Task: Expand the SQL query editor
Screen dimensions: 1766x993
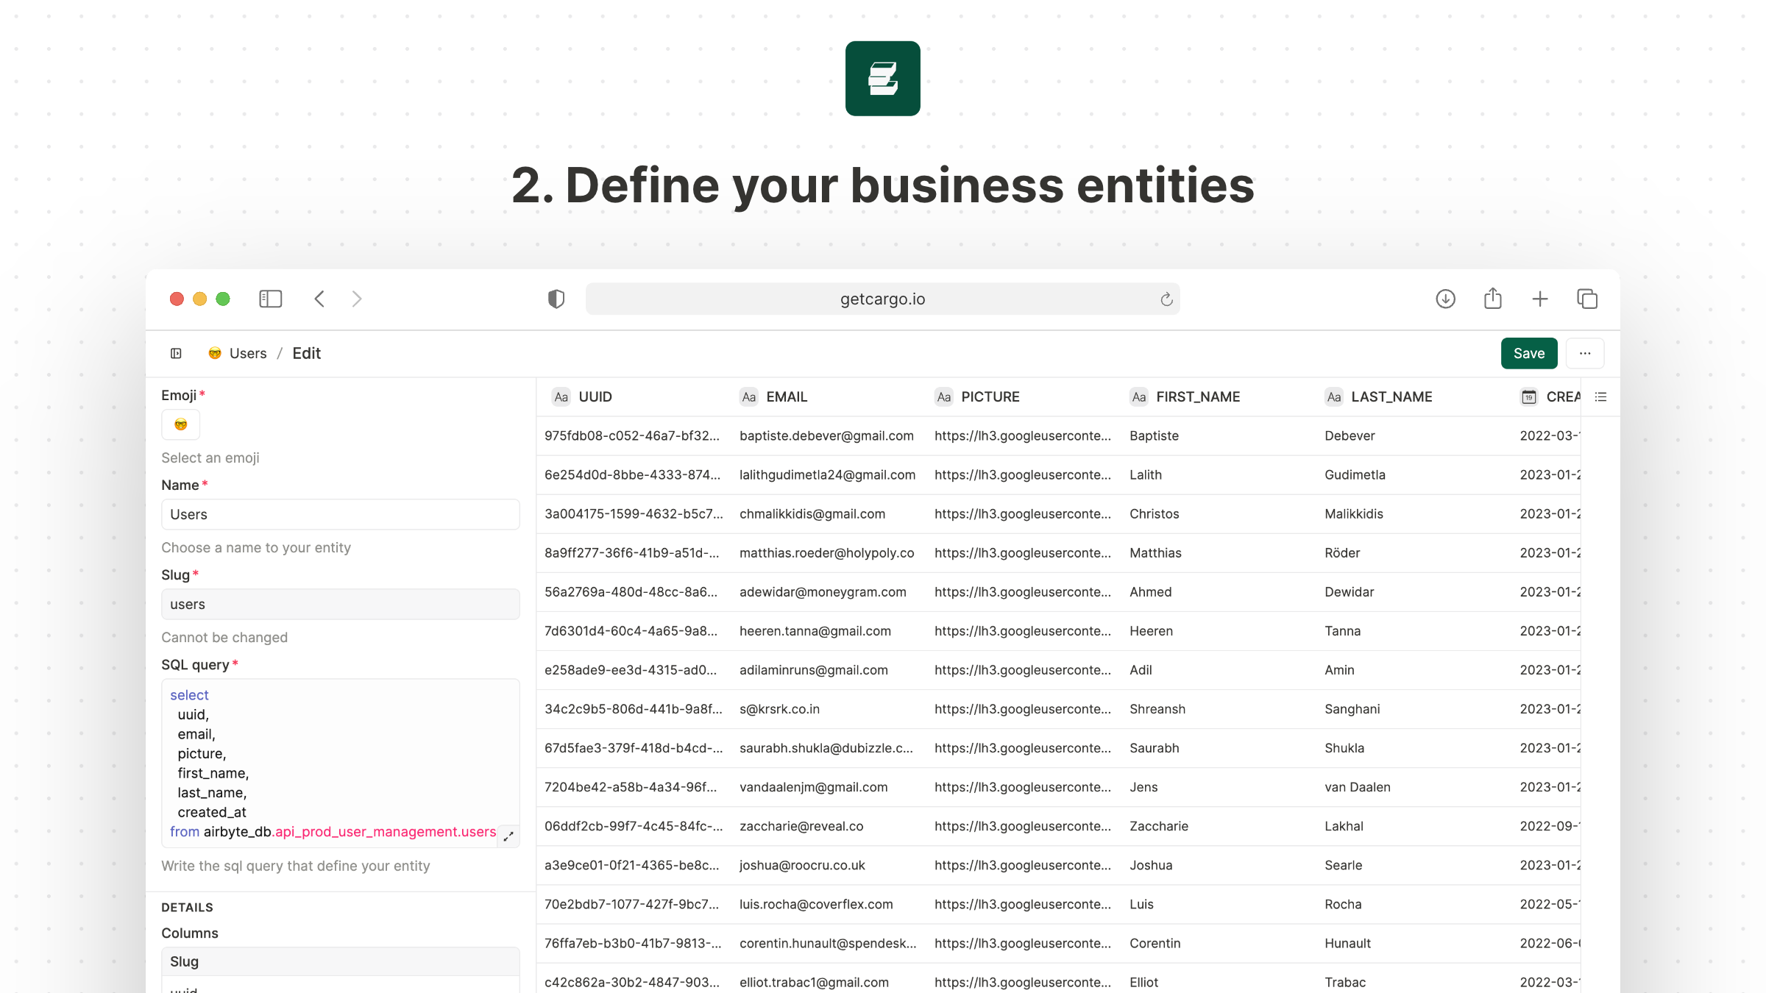Action: (508, 836)
